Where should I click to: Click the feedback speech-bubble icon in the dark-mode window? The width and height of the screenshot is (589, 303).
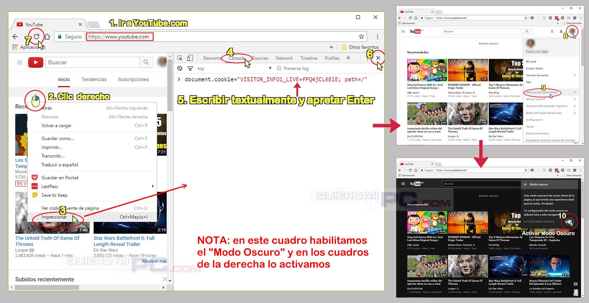[576, 284]
